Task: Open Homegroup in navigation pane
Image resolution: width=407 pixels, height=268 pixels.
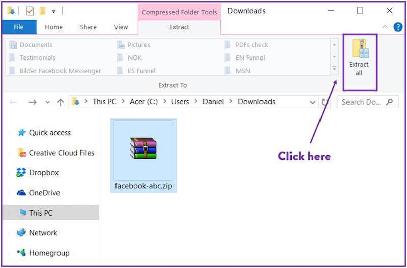Action: click(49, 253)
